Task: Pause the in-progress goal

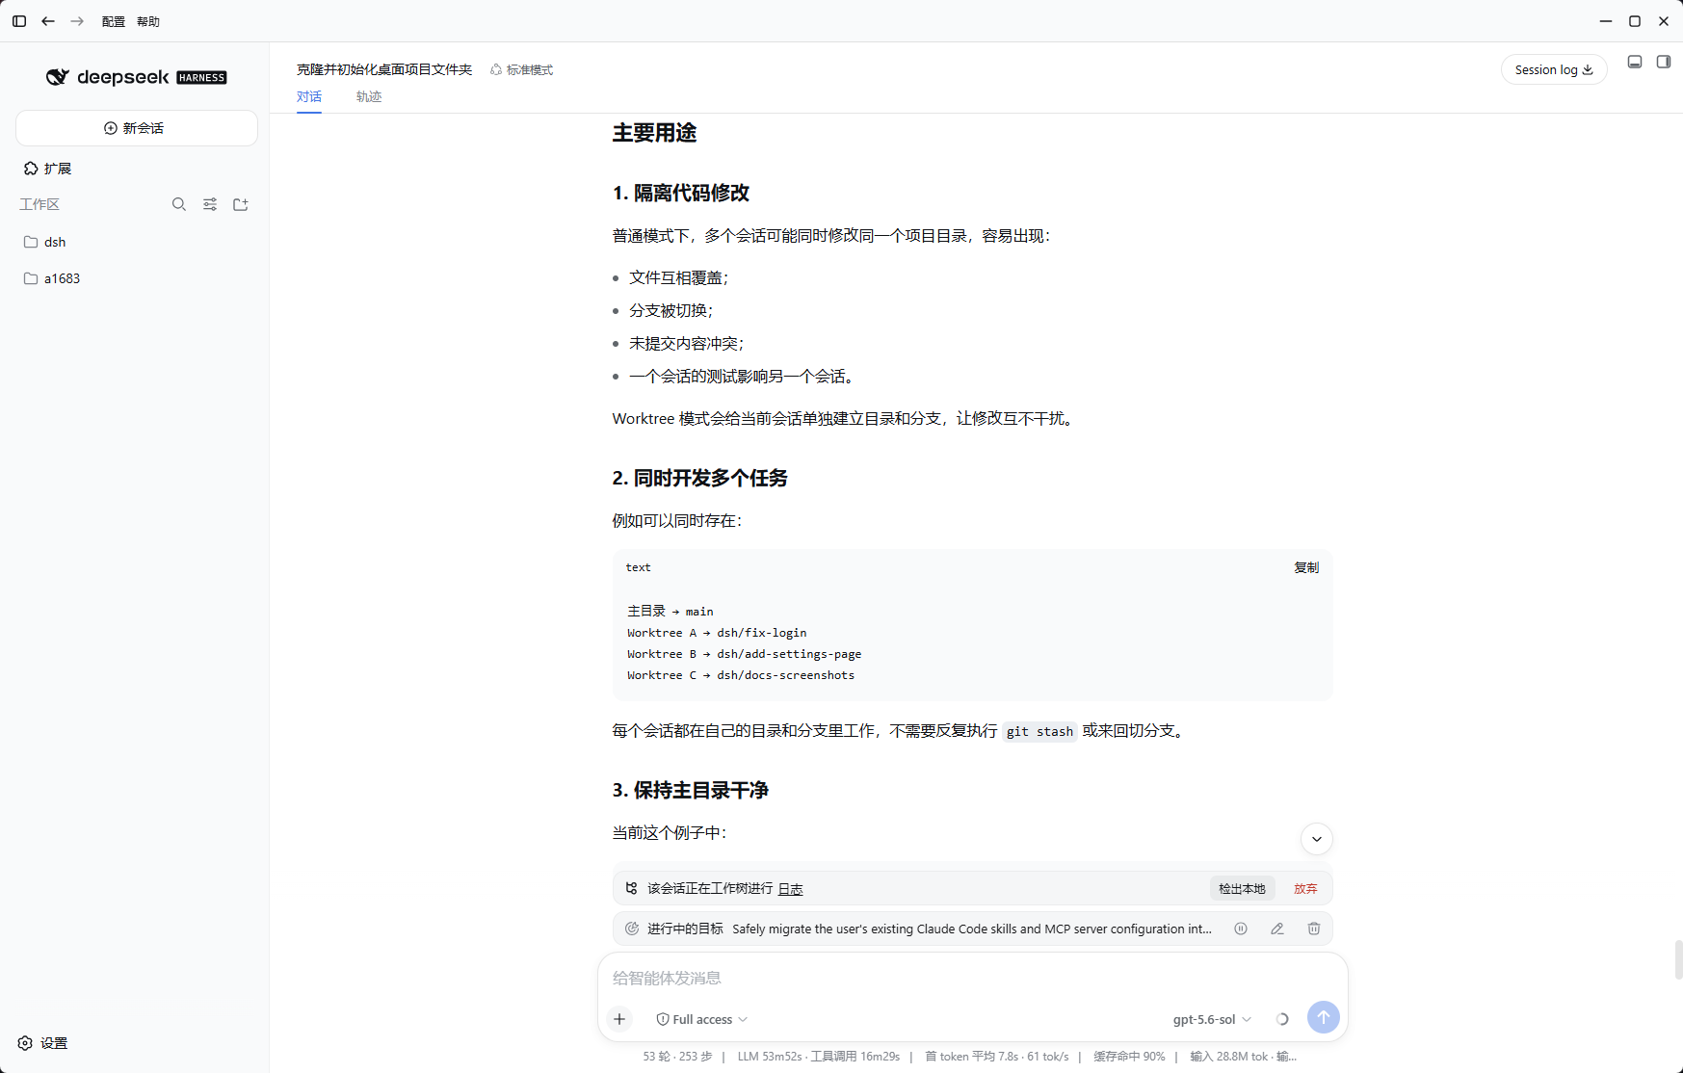Action: (x=1241, y=929)
